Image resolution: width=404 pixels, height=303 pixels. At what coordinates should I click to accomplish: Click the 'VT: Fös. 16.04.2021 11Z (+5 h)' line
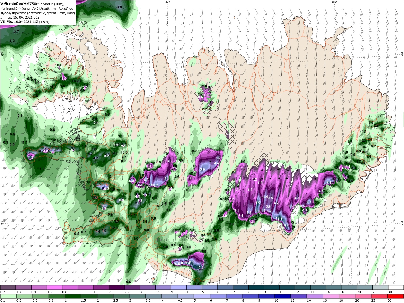[x=25, y=22]
